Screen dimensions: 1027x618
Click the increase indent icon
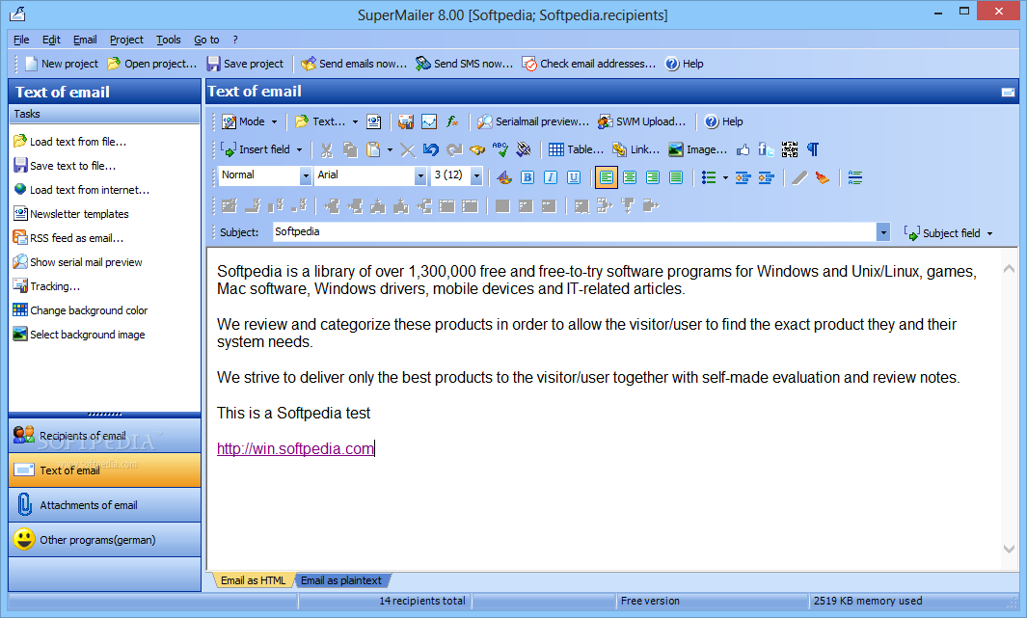pos(766,178)
